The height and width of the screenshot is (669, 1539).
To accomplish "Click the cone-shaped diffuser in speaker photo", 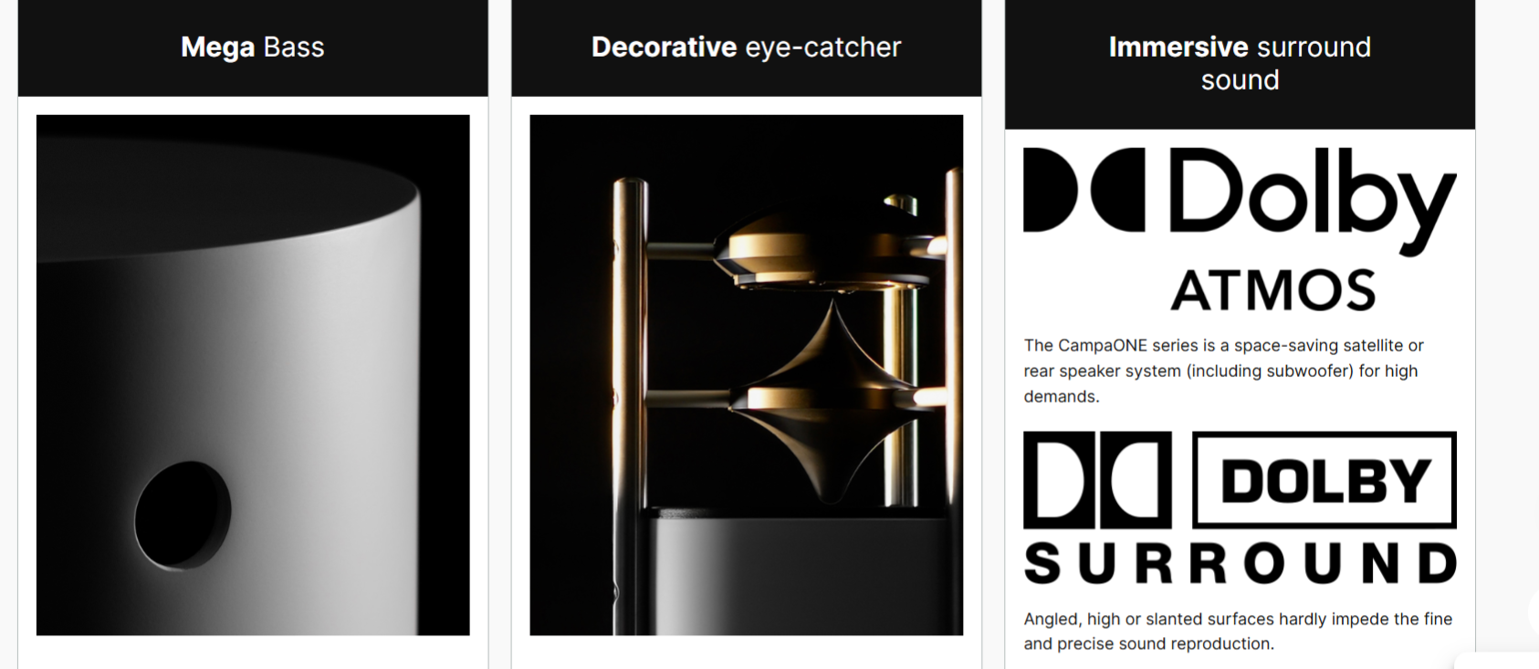I will tap(832, 402).
